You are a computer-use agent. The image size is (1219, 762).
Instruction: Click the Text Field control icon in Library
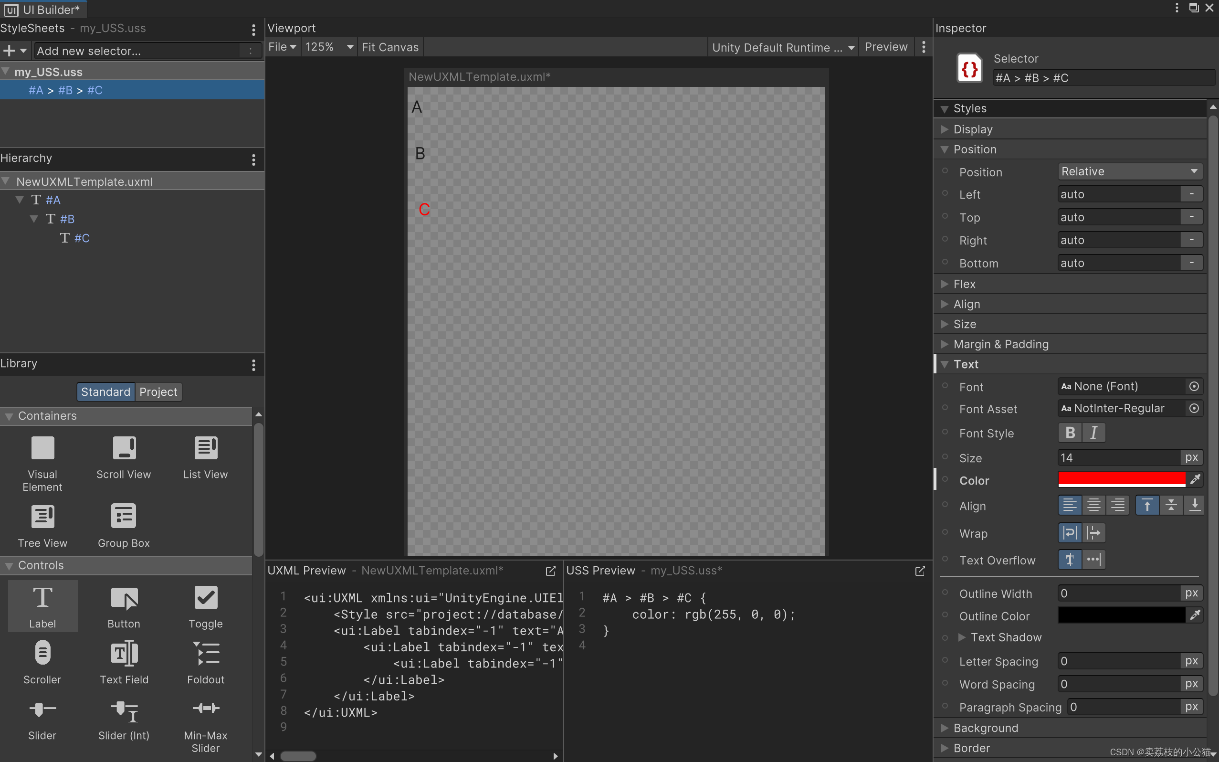click(124, 653)
